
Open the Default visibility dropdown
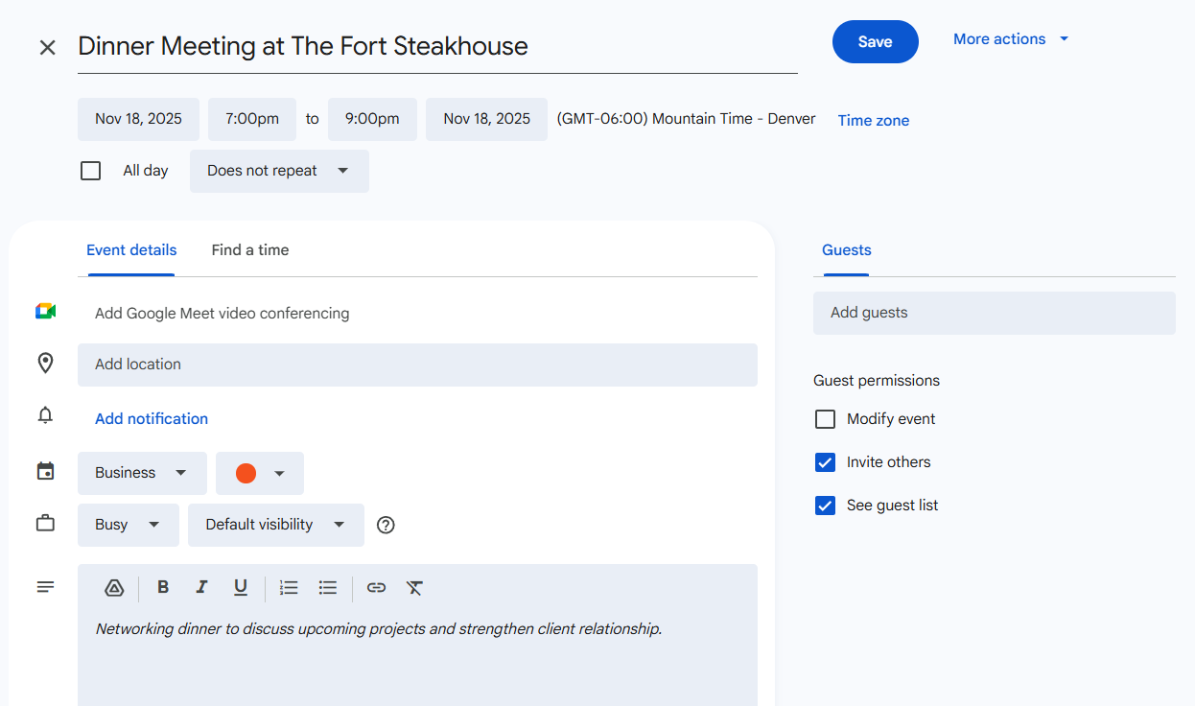(x=275, y=525)
